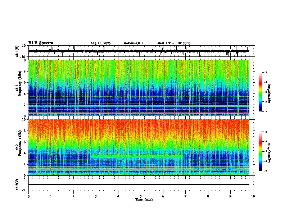Click the "3" tick label on time axis
Image resolution: width=285 pixels, height=220 pixels.
pyautogui.click(x=96, y=196)
